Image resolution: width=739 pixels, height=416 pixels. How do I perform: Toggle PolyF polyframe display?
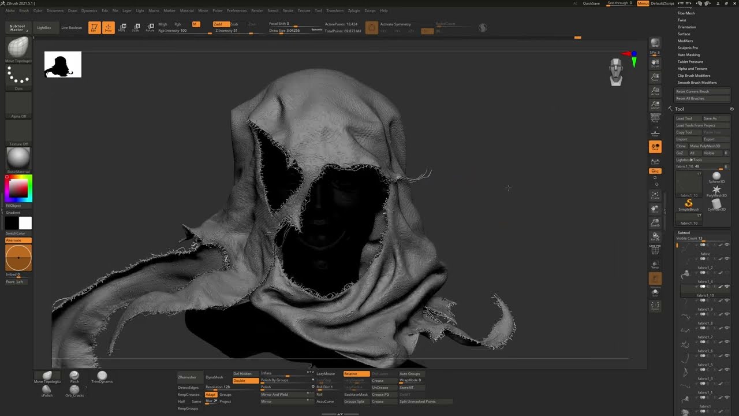(655, 250)
